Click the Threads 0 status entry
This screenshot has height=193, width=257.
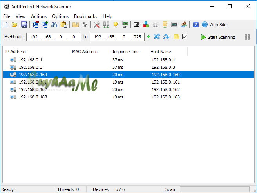click(68, 189)
